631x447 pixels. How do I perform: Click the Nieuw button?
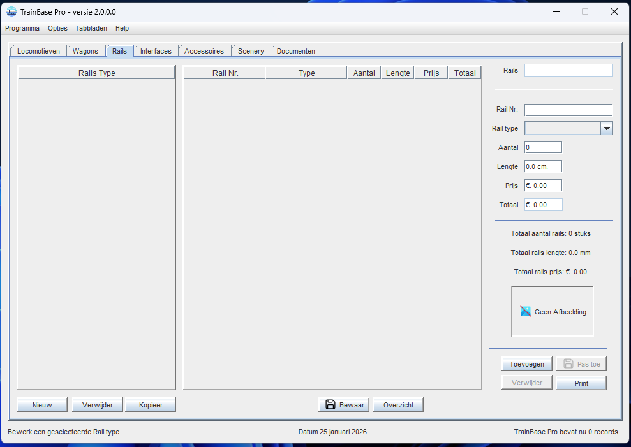[42, 405]
